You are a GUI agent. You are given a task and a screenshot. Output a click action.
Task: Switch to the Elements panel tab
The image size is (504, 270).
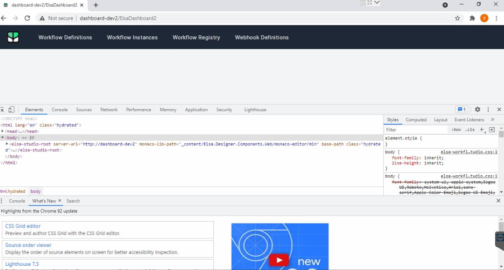(x=34, y=110)
